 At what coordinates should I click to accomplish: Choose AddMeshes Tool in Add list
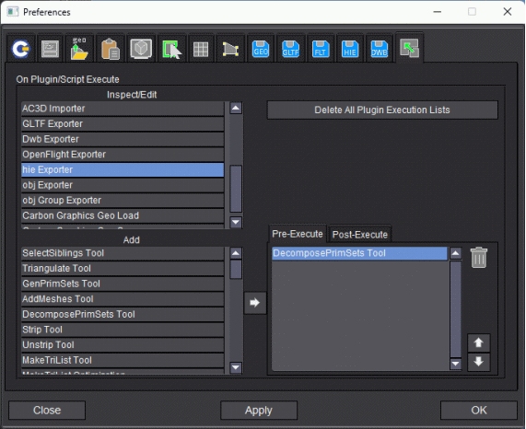(x=123, y=299)
